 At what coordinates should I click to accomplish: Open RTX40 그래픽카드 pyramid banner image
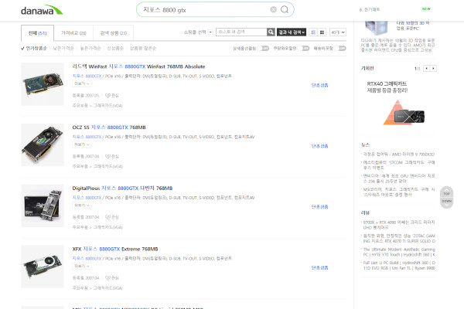(404, 113)
